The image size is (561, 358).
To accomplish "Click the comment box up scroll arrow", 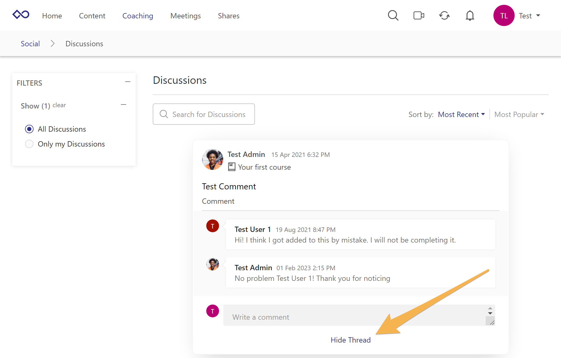I will coord(490,308).
